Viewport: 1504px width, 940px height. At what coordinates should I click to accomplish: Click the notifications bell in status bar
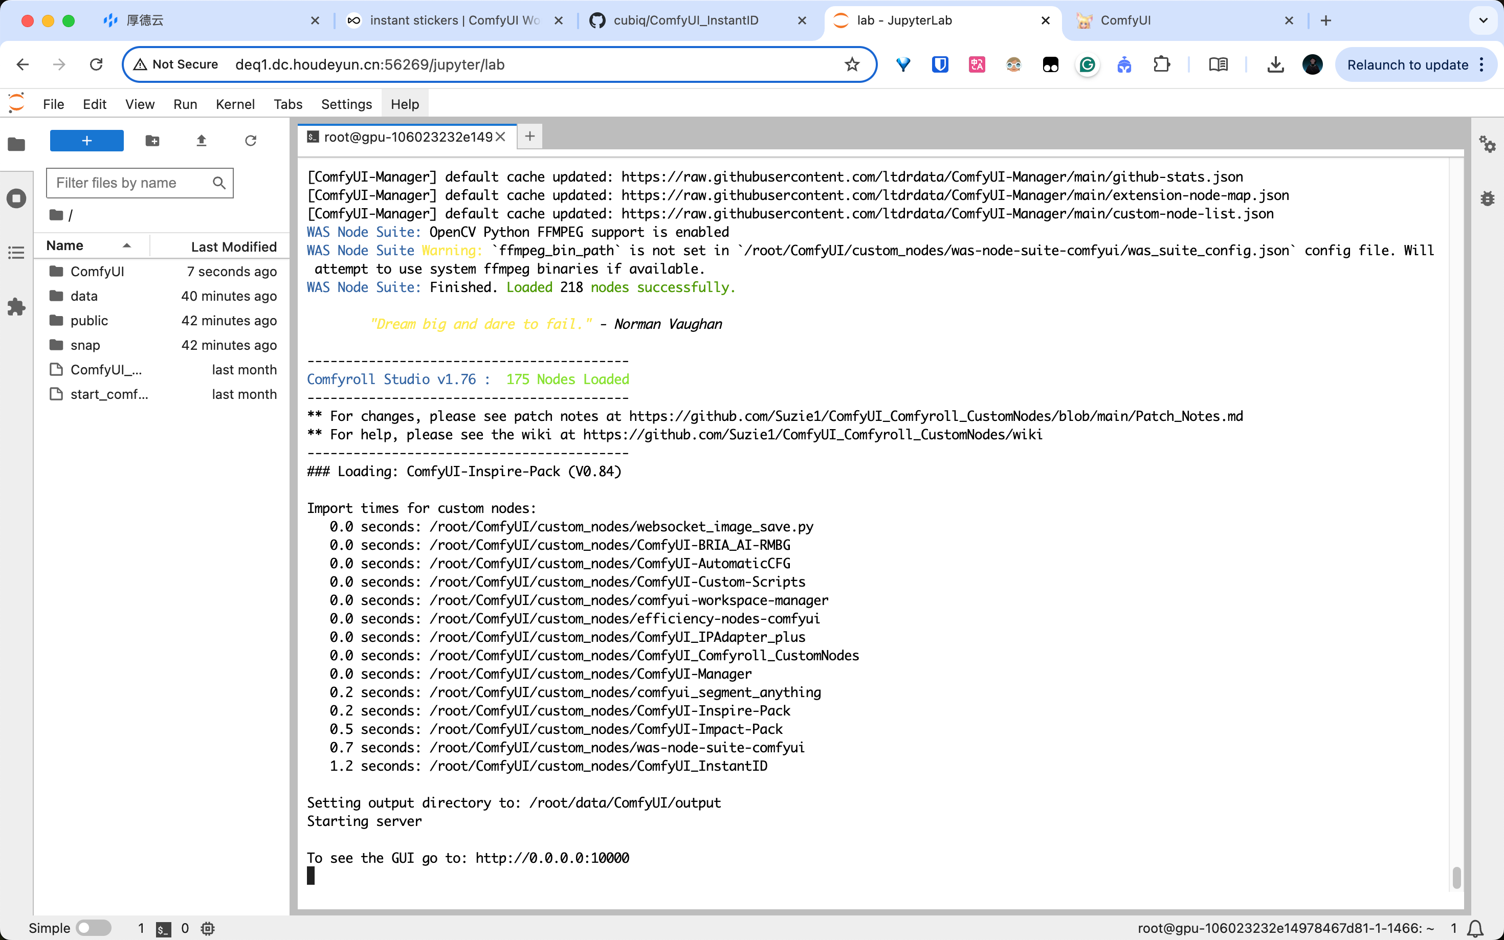click(x=1475, y=928)
